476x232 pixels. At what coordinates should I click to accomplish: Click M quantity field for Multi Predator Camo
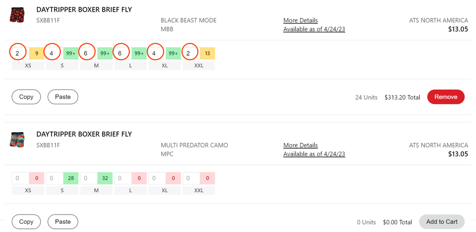pyautogui.click(x=88, y=178)
